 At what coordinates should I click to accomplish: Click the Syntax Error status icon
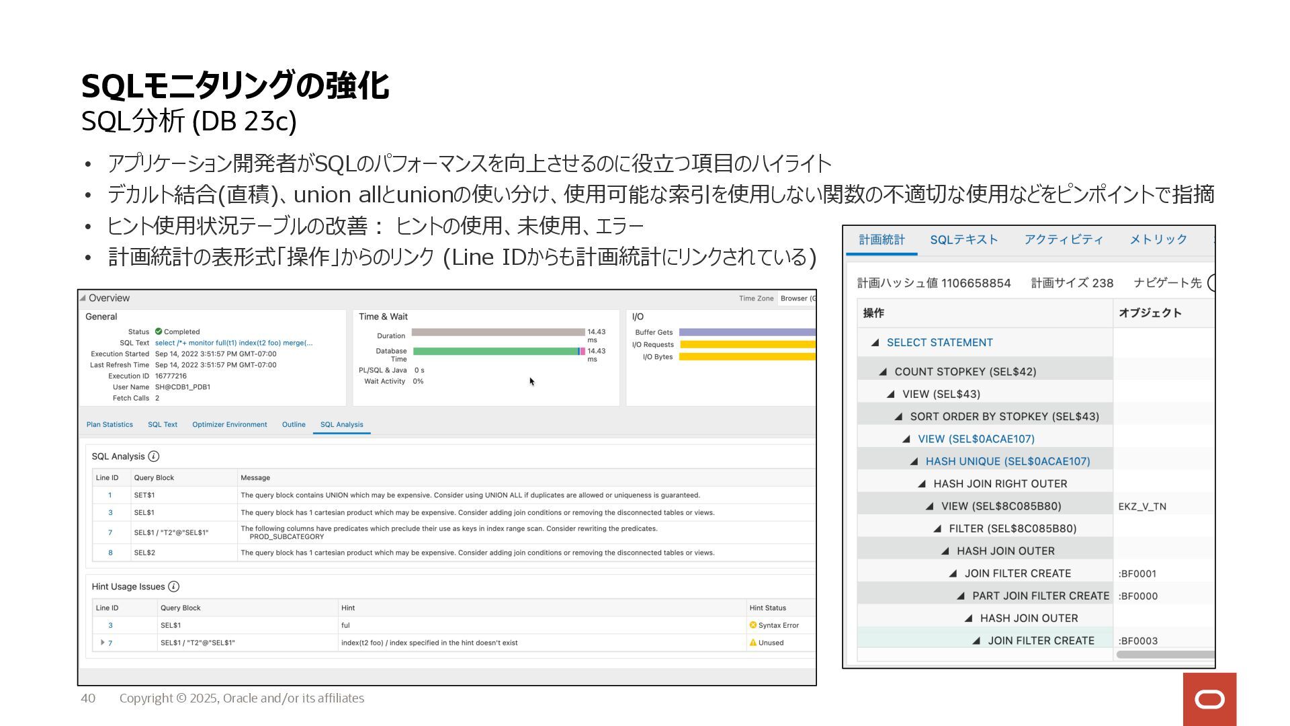coord(753,625)
